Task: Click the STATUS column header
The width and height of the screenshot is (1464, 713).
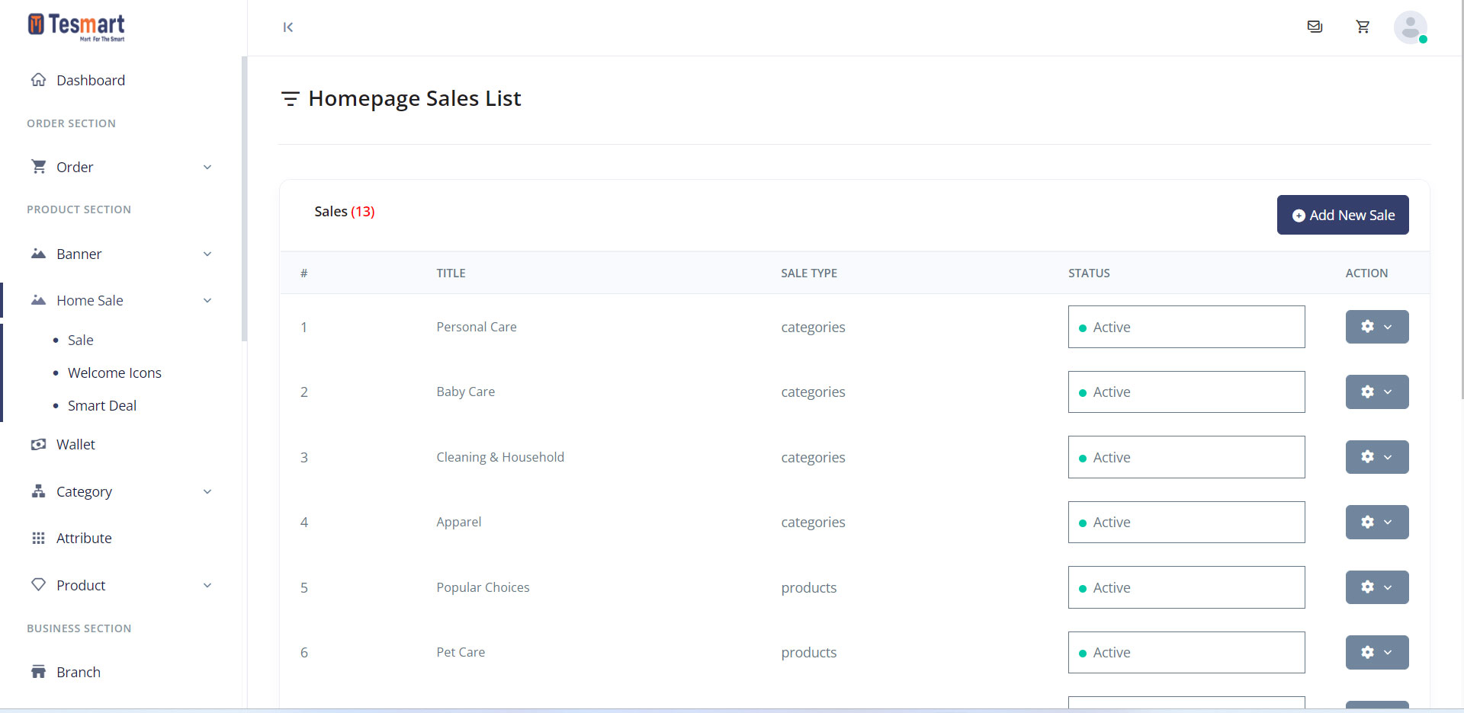Action: point(1089,273)
